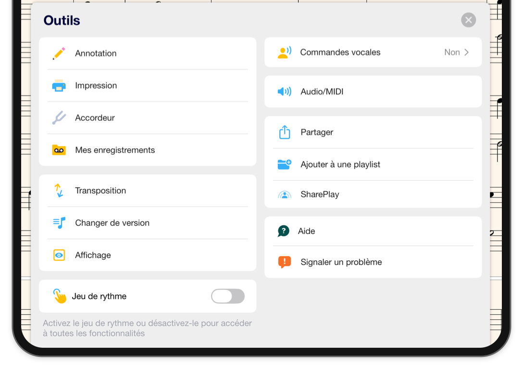Click the Affichage eye icon
This screenshot has height=366, width=523.
point(59,255)
